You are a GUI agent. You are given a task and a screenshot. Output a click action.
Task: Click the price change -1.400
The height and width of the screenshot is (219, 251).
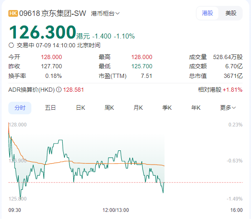[102, 36]
